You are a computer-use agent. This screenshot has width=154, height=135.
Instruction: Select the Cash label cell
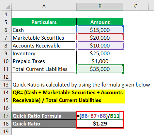[x=44, y=30]
